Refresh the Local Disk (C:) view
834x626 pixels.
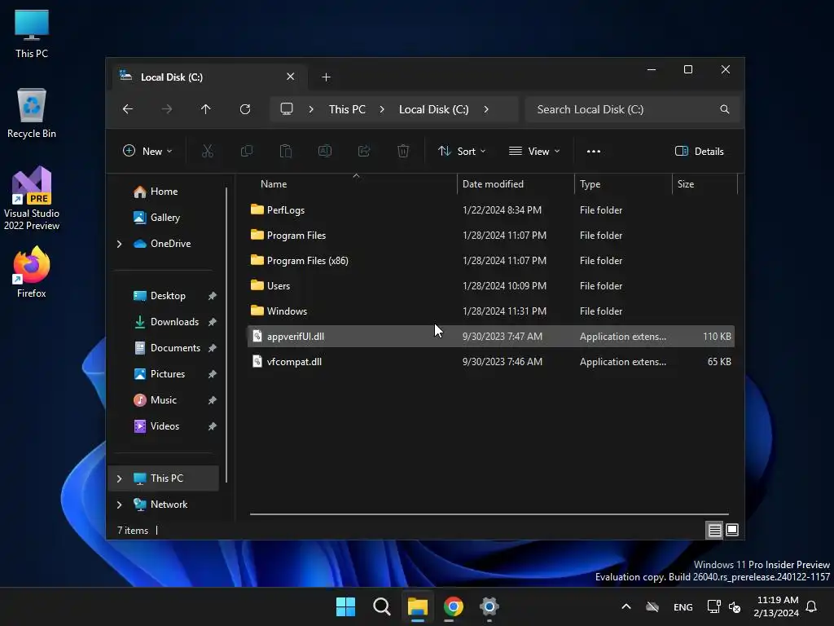244,109
